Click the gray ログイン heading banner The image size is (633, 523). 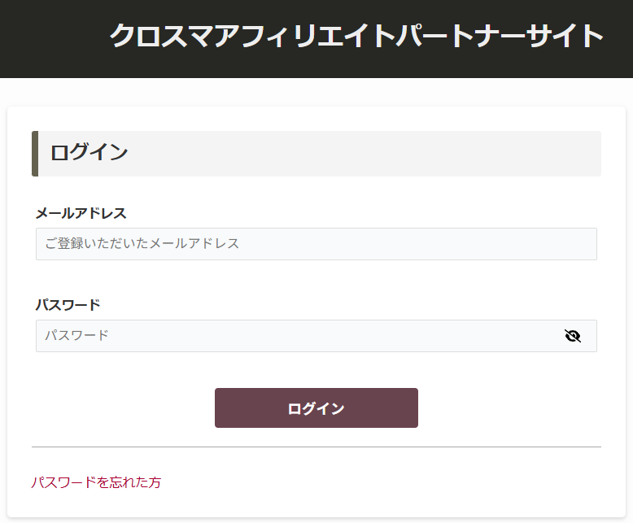click(366, 154)
